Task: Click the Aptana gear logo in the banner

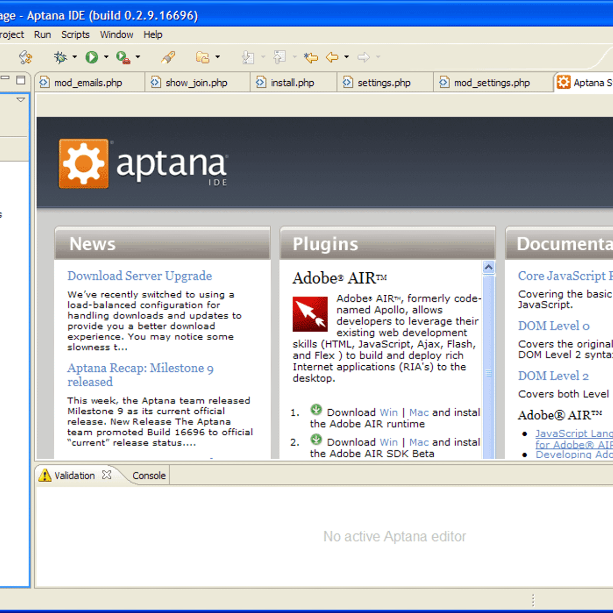Action: tap(84, 163)
